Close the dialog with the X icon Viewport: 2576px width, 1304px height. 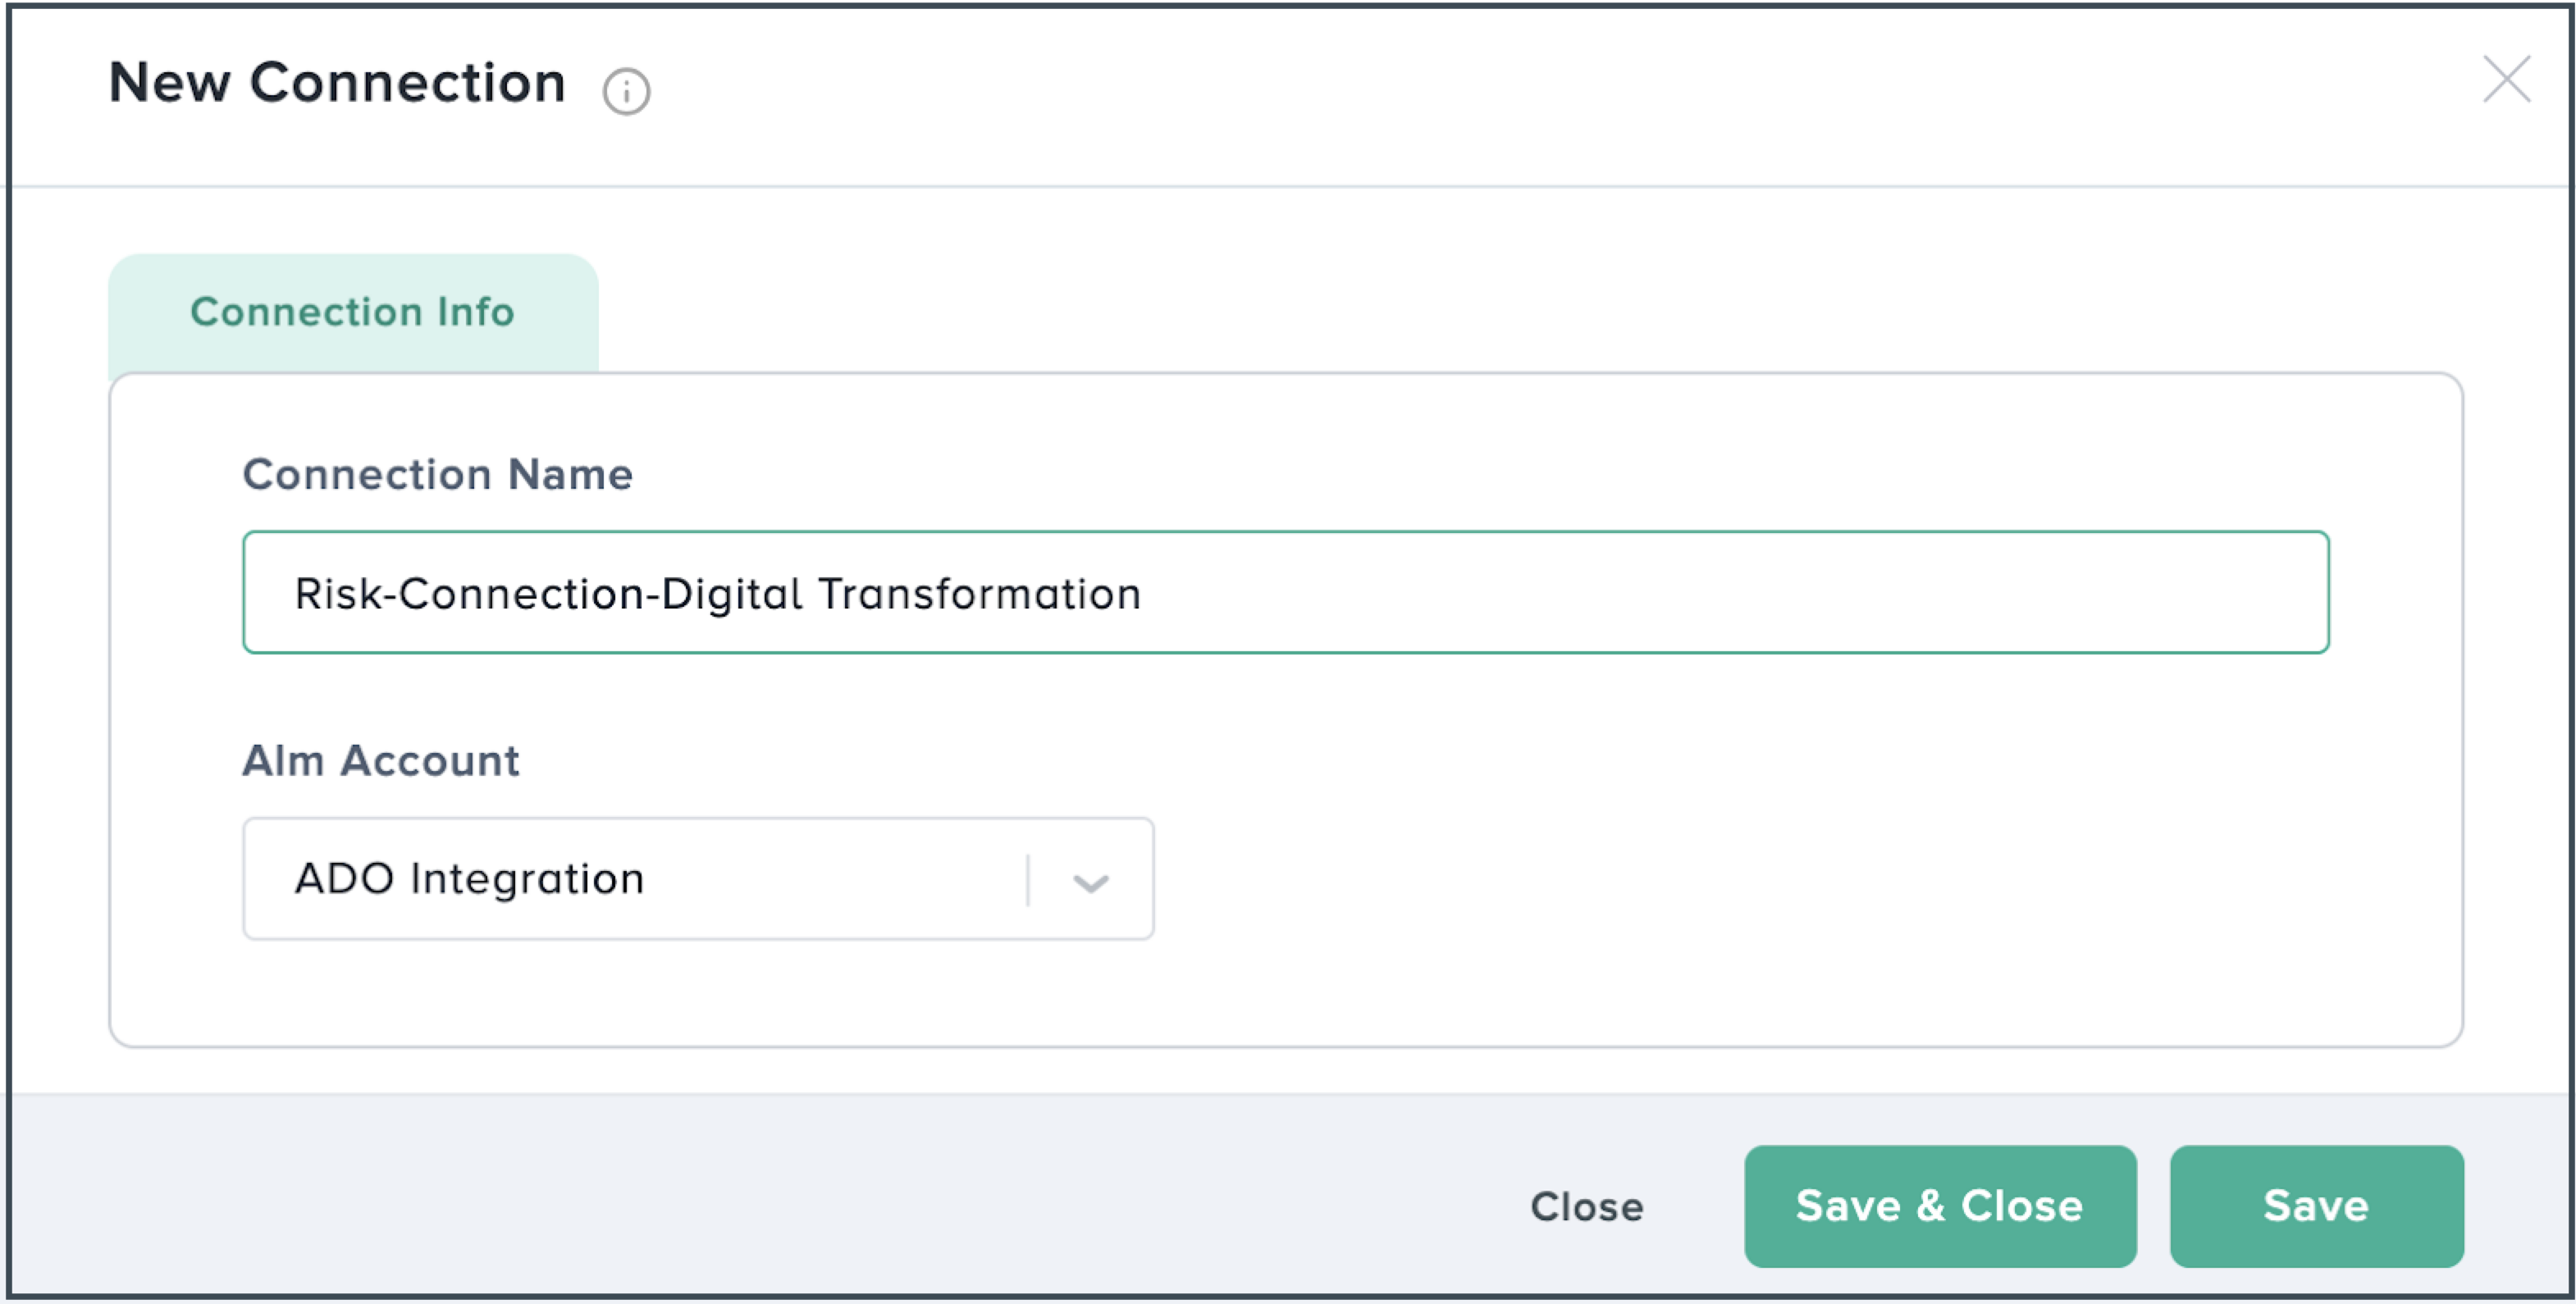click(2506, 80)
